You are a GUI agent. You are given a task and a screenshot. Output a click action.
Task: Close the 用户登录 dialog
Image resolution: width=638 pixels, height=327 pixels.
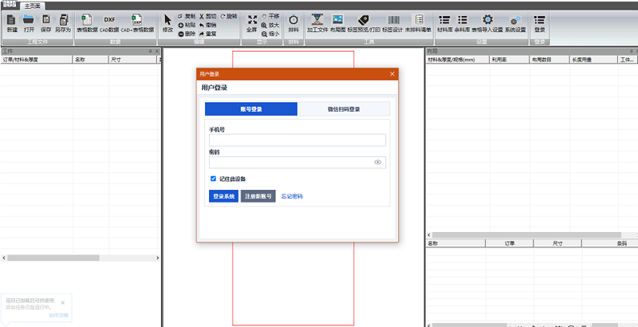(392, 73)
